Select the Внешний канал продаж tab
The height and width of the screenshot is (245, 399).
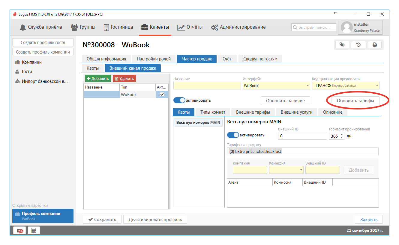133,68
